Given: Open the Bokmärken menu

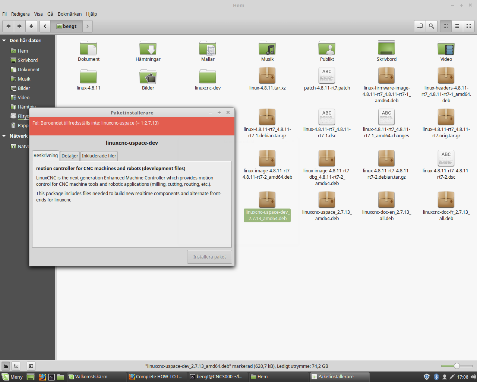Looking at the screenshot, I should [70, 14].
